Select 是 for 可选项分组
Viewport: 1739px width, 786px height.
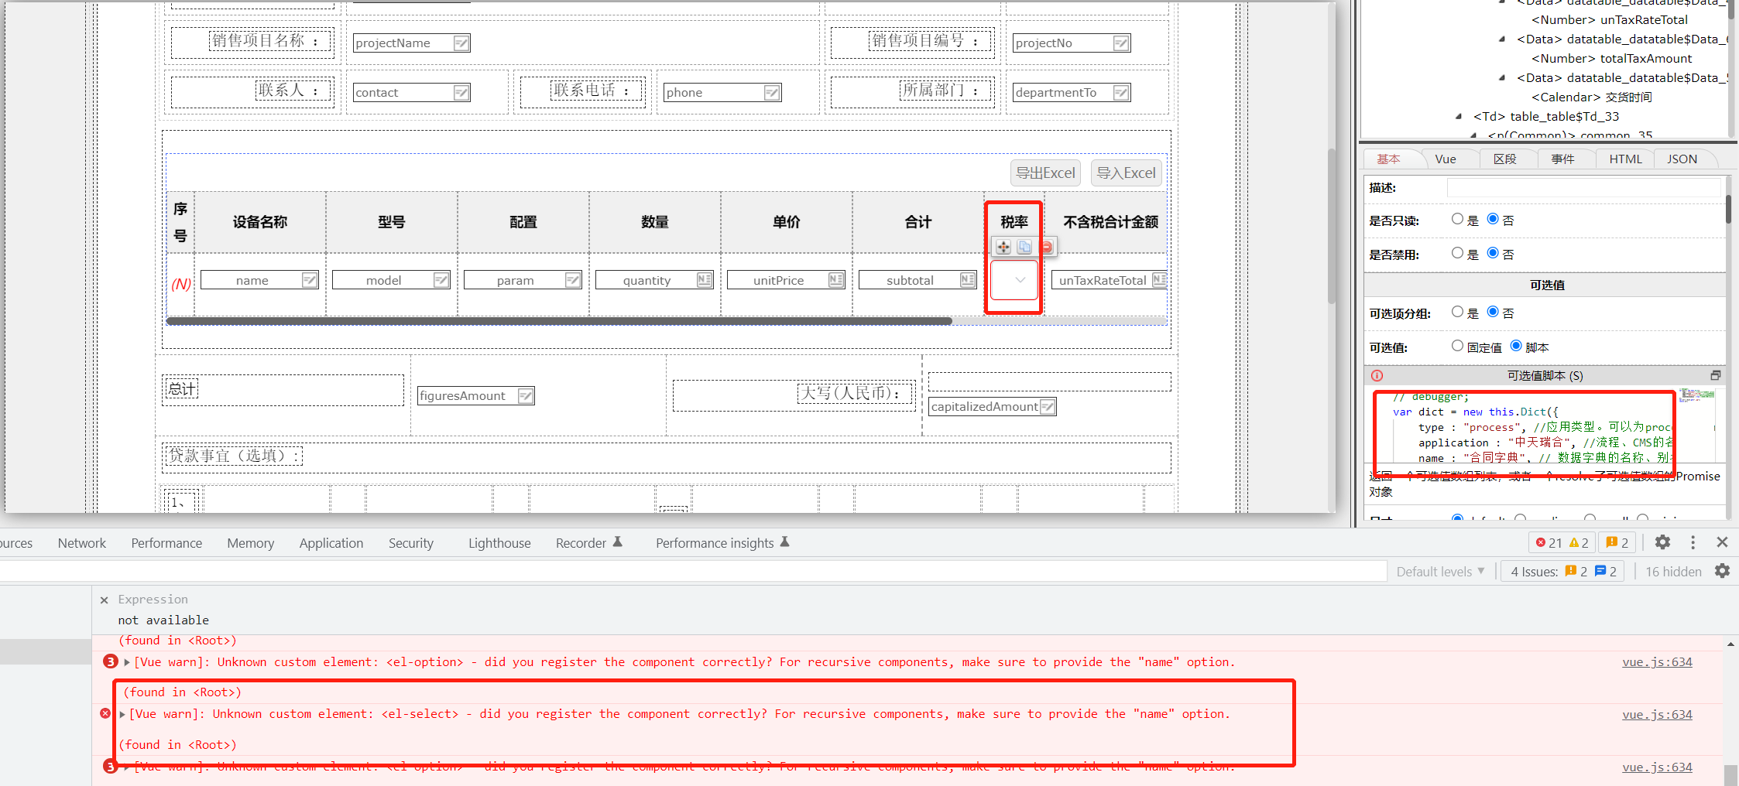tap(1458, 312)
